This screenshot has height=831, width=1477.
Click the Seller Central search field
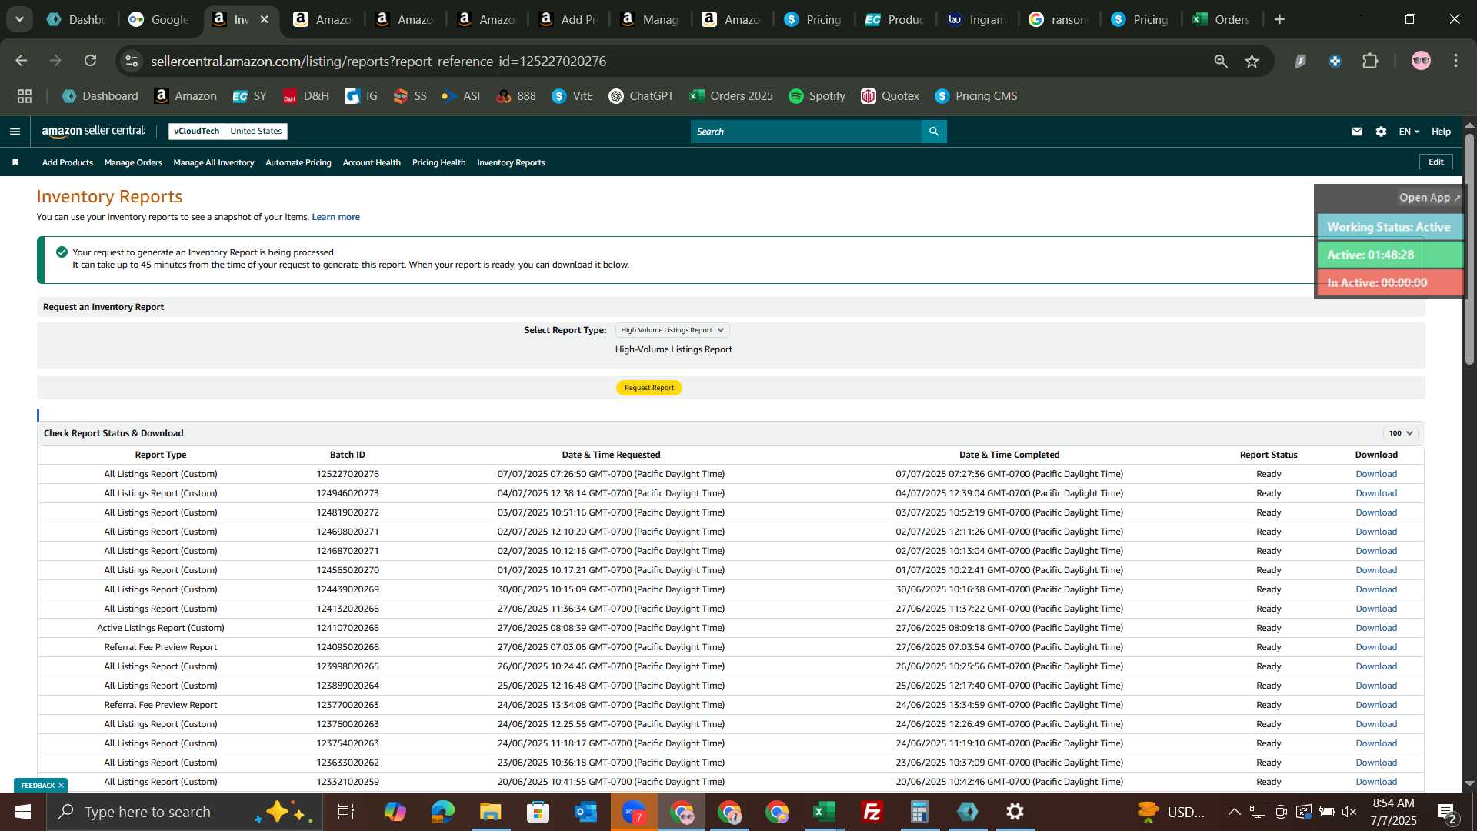click(805, 132)
